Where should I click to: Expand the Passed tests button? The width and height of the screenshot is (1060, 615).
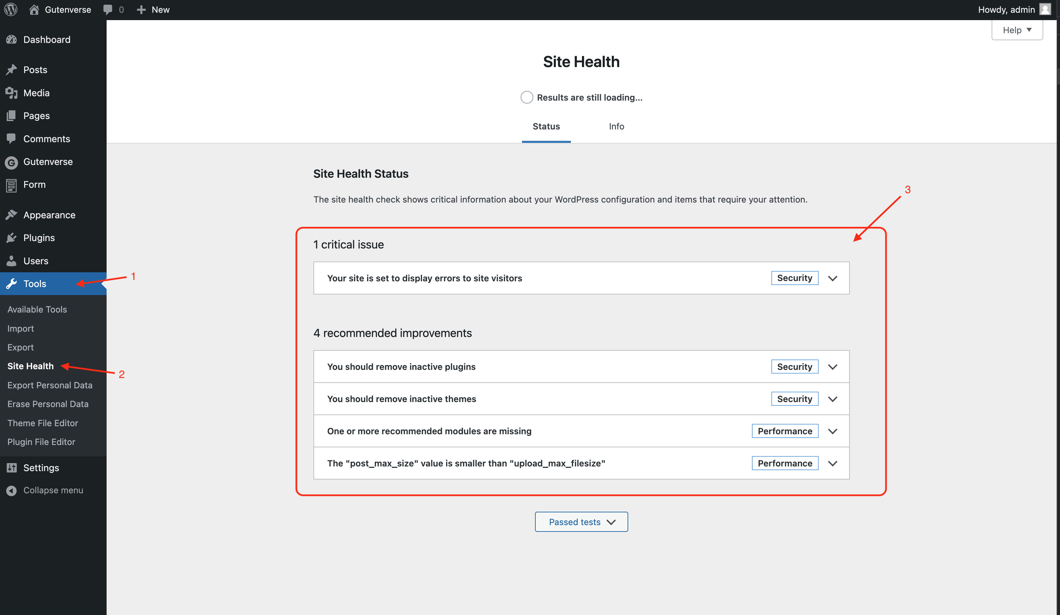tap(581, 522)
